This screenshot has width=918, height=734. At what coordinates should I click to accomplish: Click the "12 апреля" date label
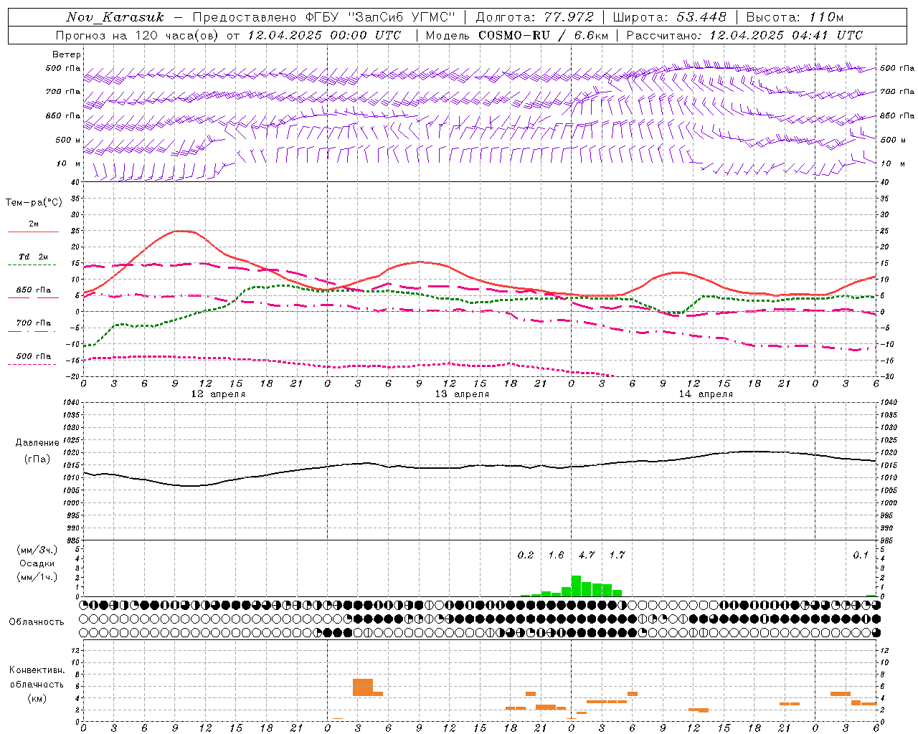coord(218,394)
